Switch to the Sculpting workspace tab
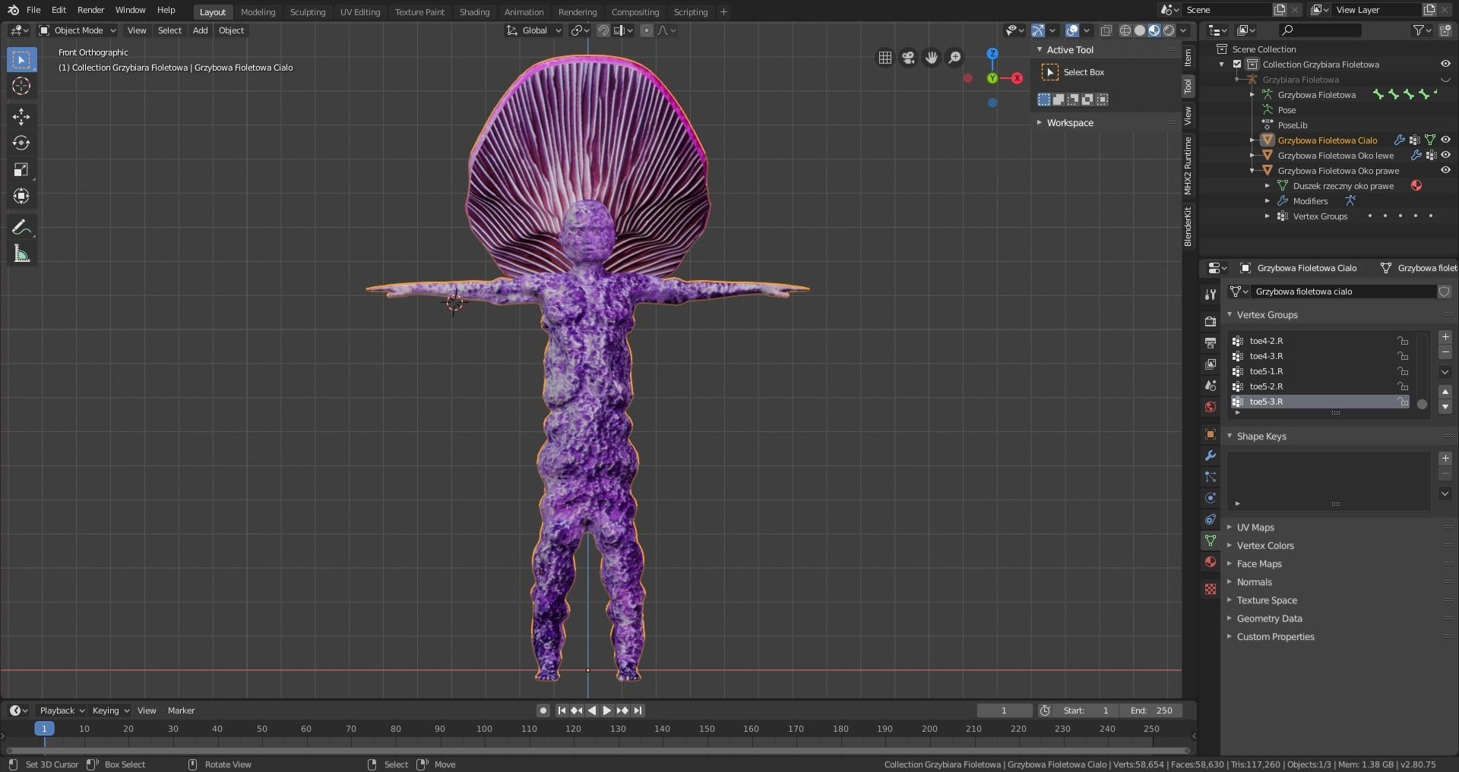This screenshot has height=772, width=1459. tap(308, 11)
